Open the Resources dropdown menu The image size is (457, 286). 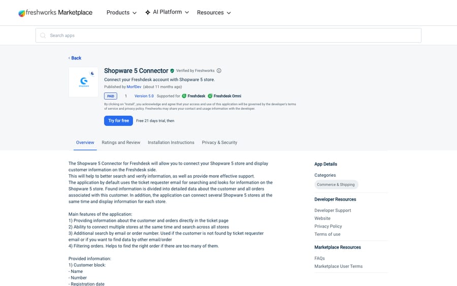click(214, 13)
